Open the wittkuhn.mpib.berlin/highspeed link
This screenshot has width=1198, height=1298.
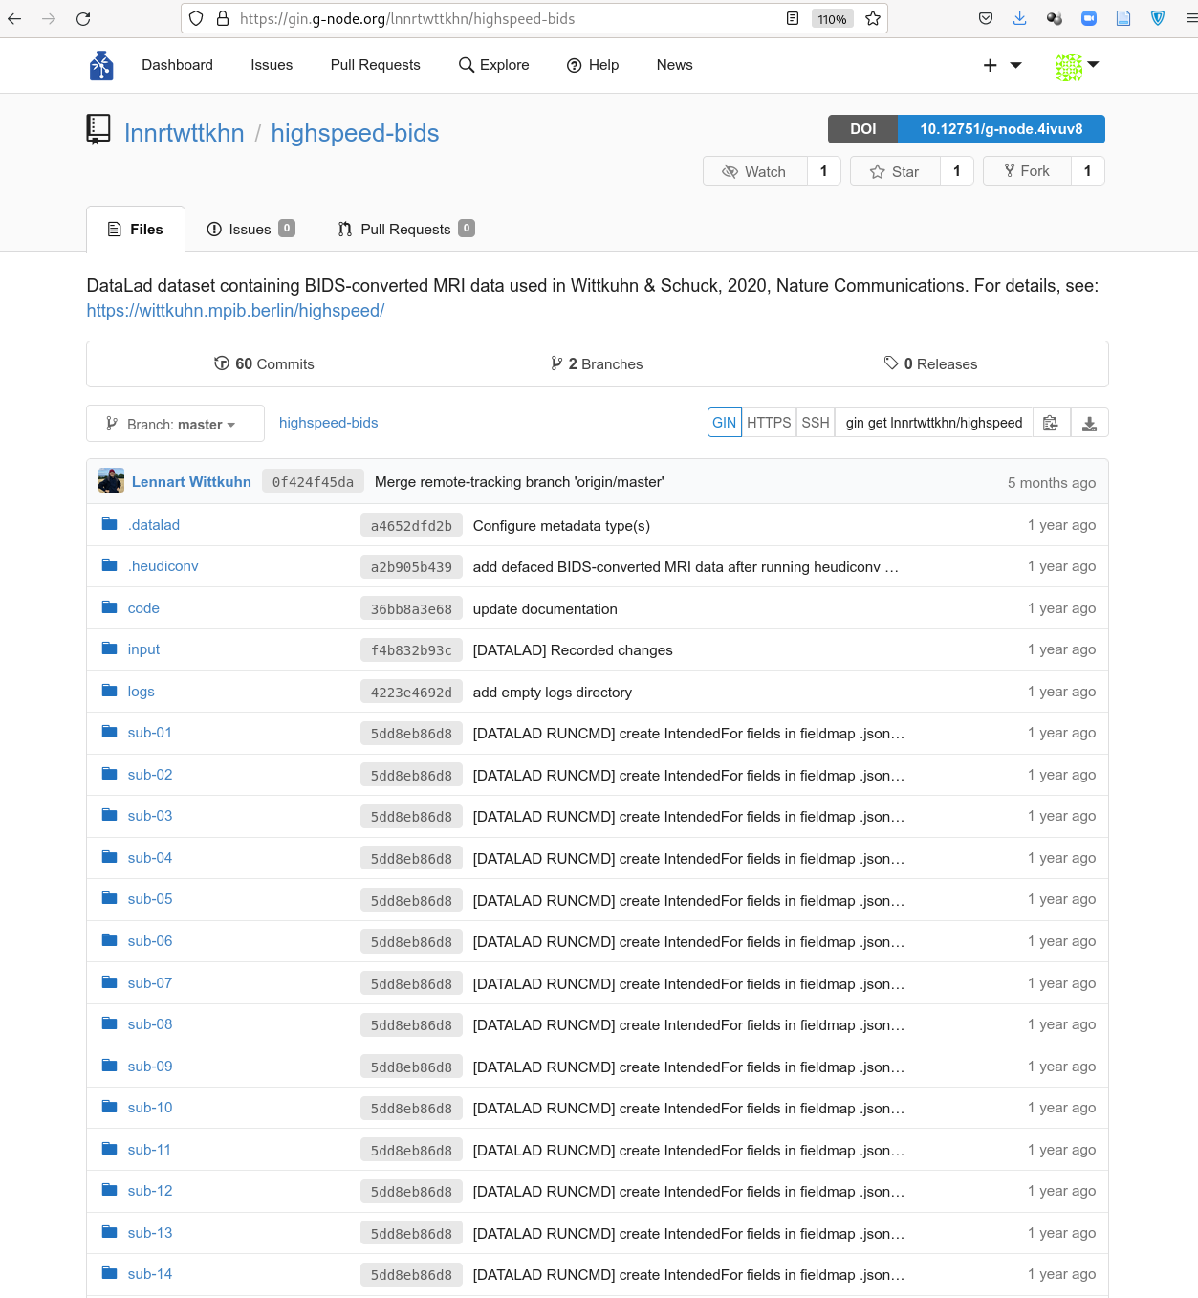235,311
